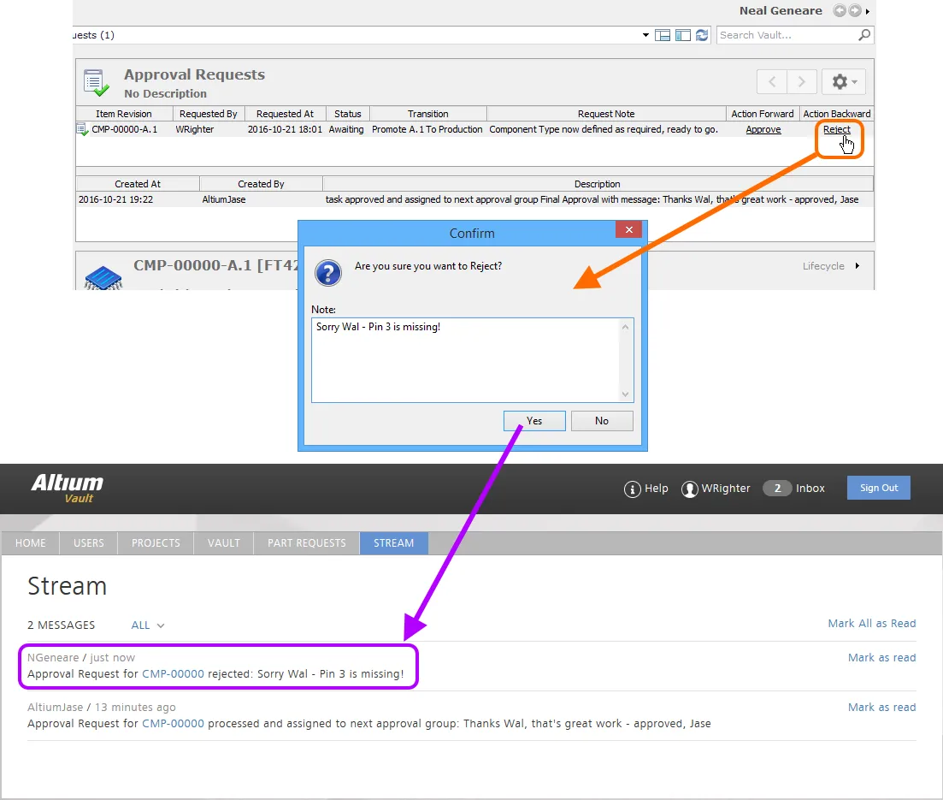The image size is (943, 800).
Task: Click the Requested At column header
Action: pos(285,114)
